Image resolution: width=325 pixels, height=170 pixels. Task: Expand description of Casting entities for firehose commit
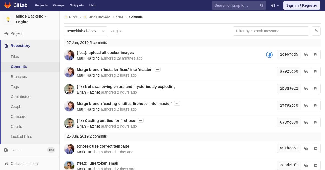click(141, 120)
